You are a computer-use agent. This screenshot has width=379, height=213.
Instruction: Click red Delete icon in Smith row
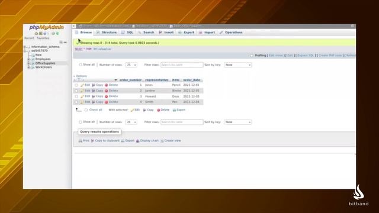tap(107, 102)
